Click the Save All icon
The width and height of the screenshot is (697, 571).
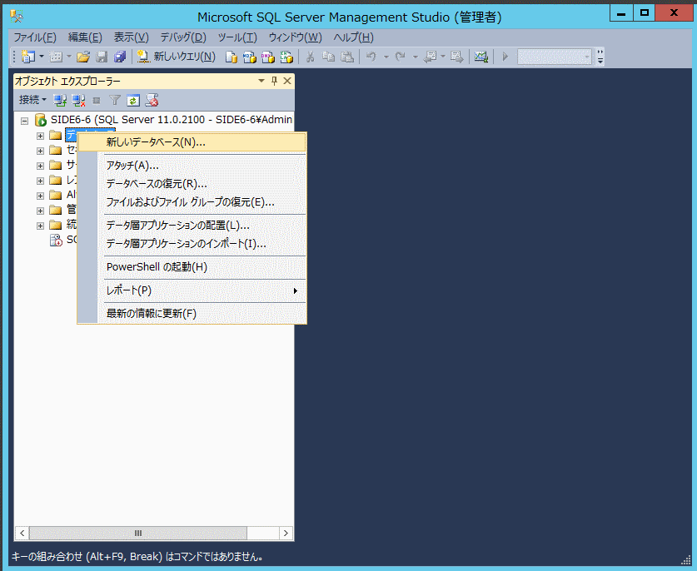tap(120, 57)
